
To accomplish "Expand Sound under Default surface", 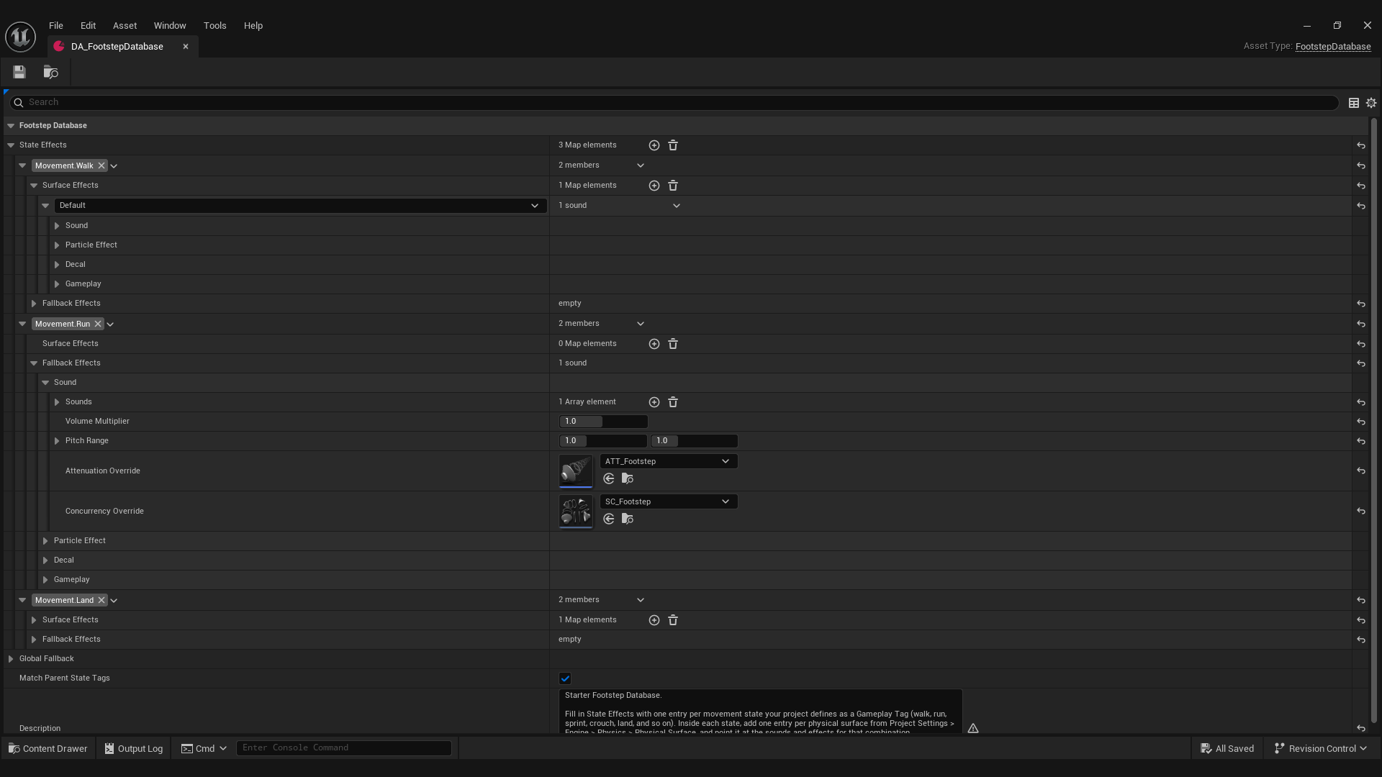I will pos(57,226).
